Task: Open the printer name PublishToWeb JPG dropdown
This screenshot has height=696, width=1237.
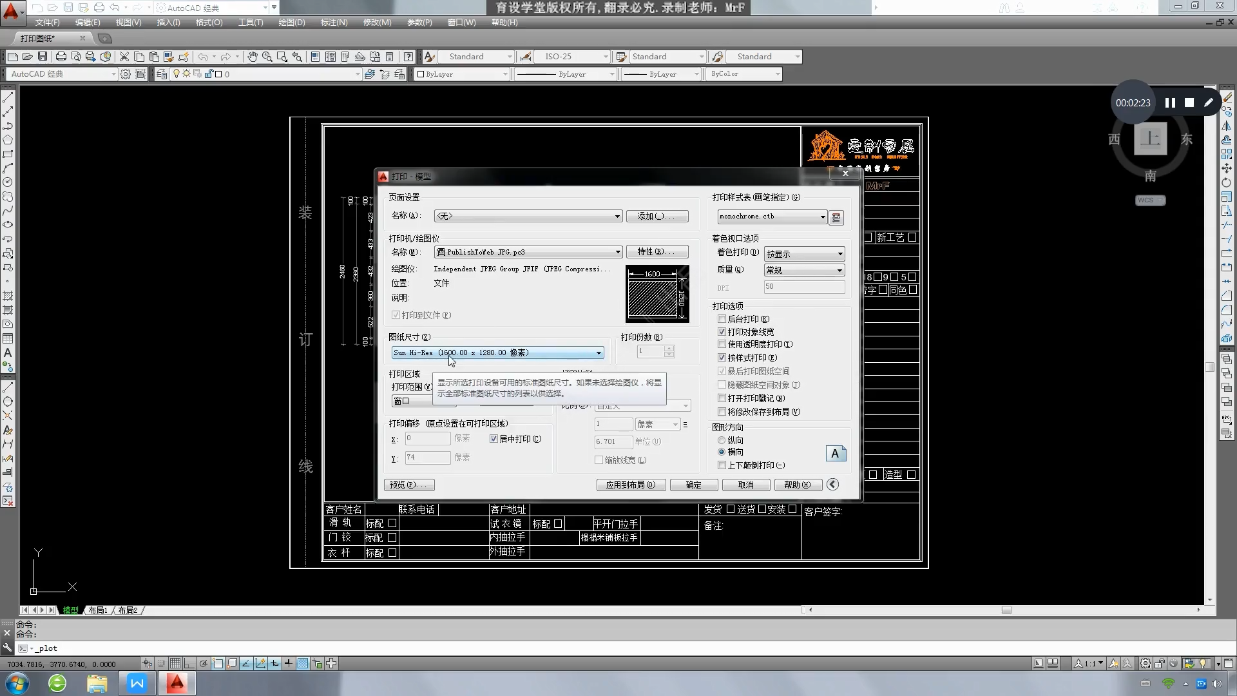Action: coord(528,252)
